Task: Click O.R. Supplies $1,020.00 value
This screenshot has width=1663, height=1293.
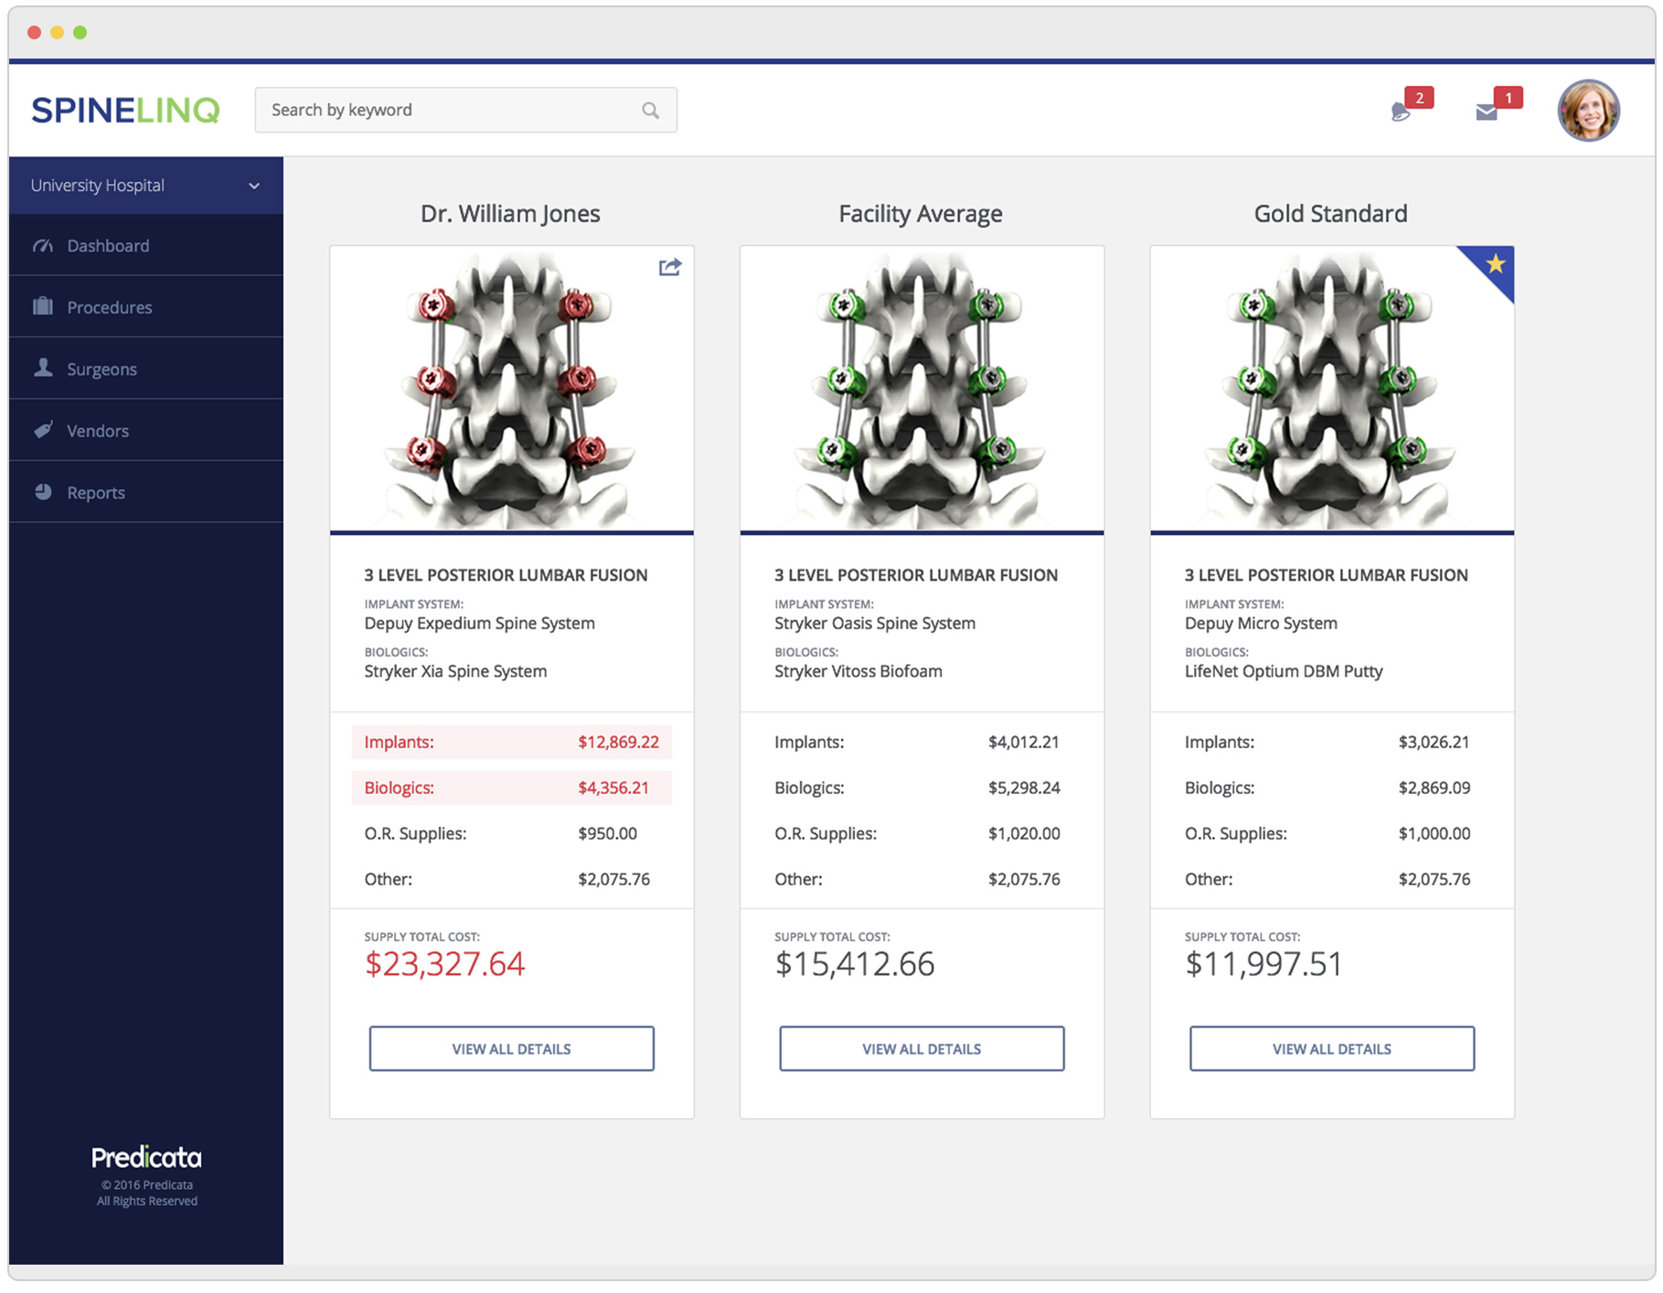Action: click(1024, 833)
